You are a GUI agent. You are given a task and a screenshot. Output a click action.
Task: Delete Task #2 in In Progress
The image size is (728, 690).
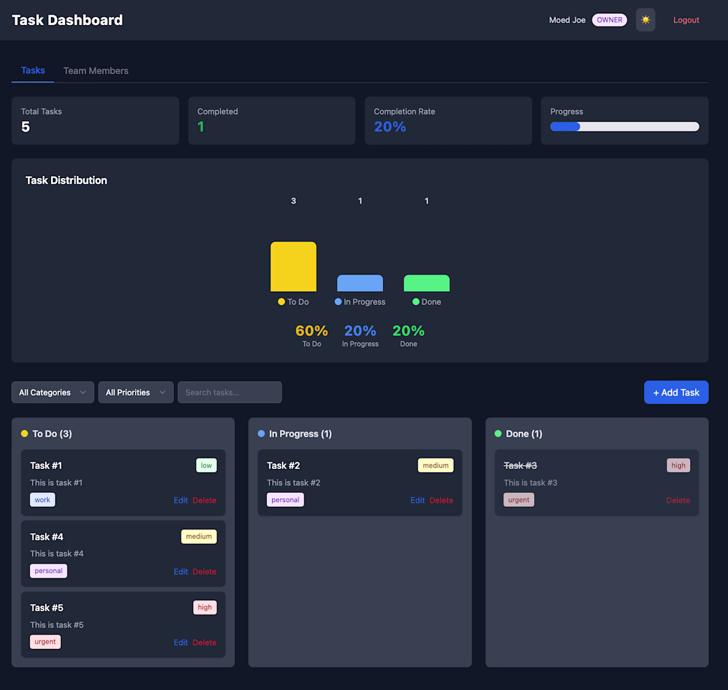click(441, 500)
